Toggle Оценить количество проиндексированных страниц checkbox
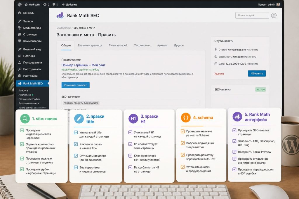The height and width of the screenshot is (199, 299). [22, 144]
